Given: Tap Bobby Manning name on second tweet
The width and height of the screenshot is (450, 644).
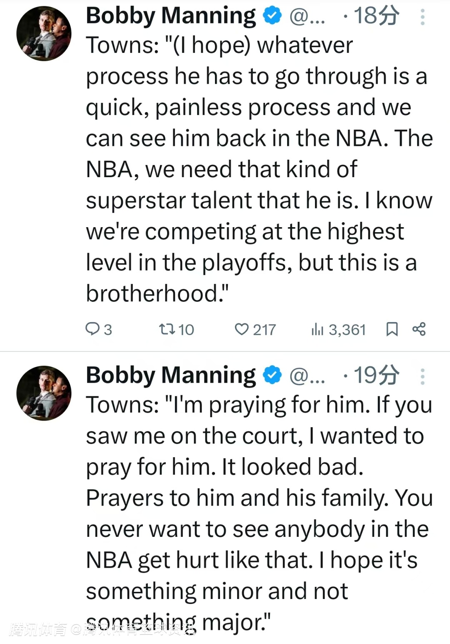Looking at the screenshot, I should (171, 376).
